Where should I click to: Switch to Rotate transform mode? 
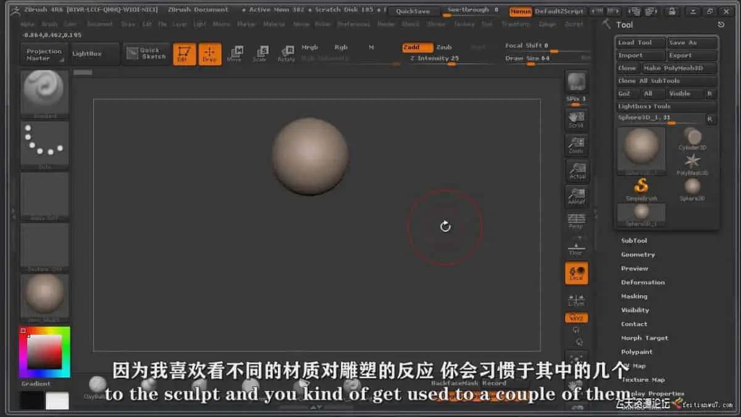pos(286,54)
